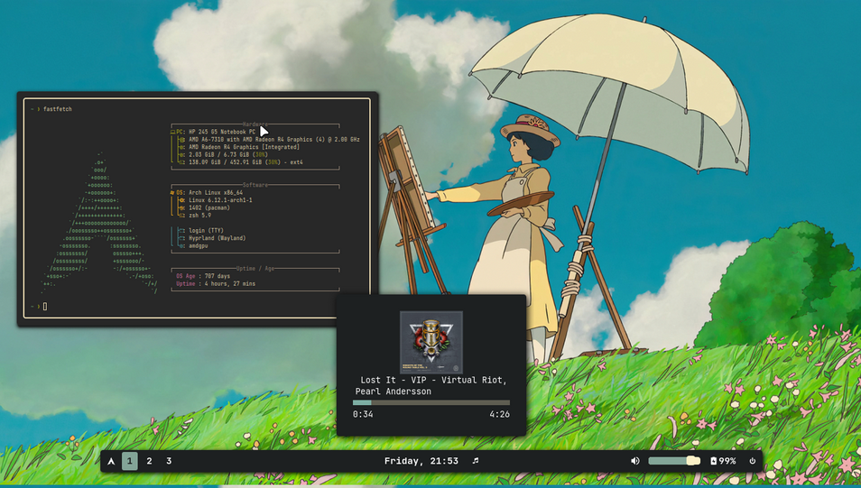
Task: Switch to workspace 3
Action: (x=169, y=461)
